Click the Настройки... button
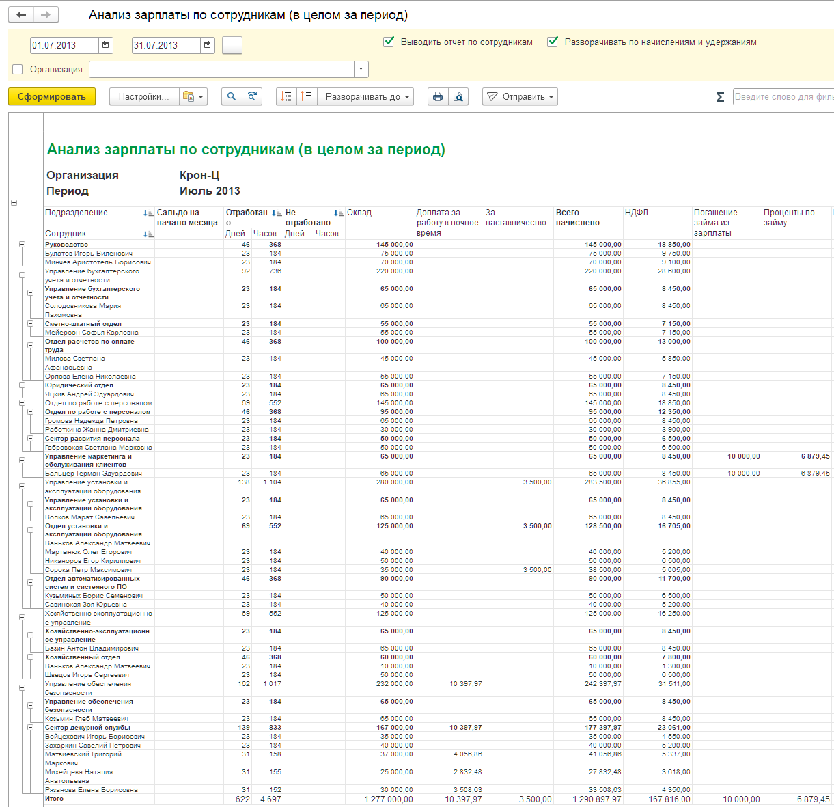834x807 pixels. [x=144, y=96]
